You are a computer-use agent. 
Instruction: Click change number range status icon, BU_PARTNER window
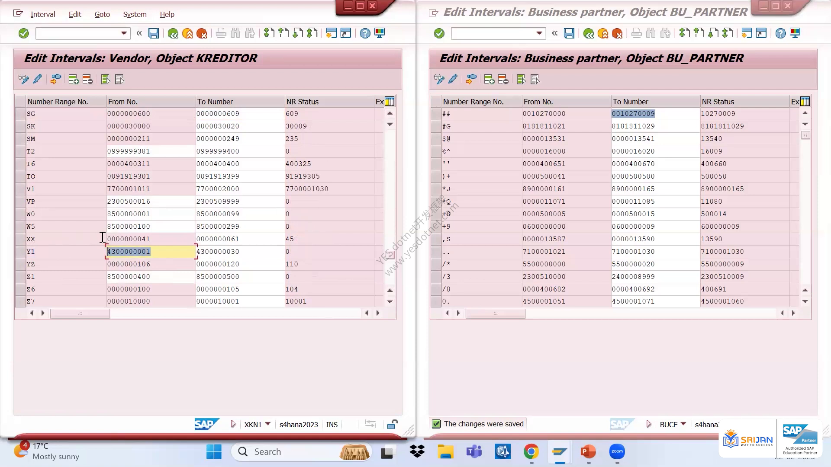[471, 79]
